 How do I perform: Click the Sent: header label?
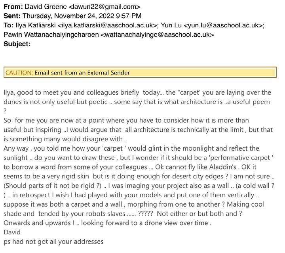12,16
